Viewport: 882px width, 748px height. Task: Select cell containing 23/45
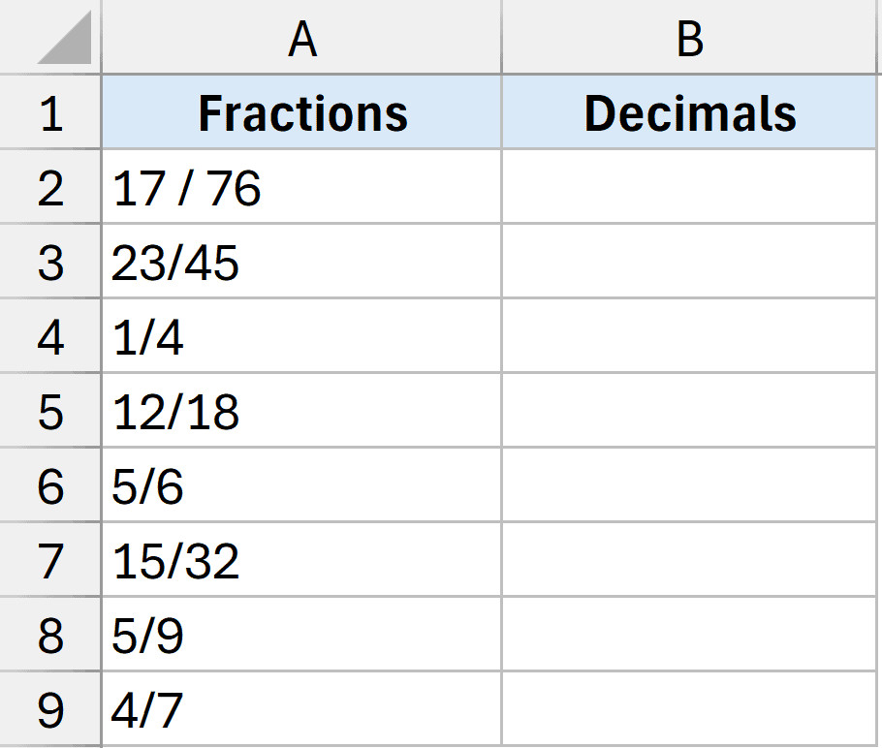[x=301, y=263]
